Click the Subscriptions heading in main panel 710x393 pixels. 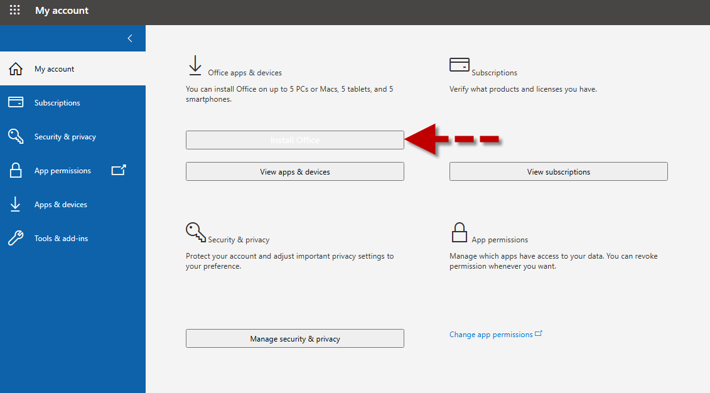coord(494,72)
